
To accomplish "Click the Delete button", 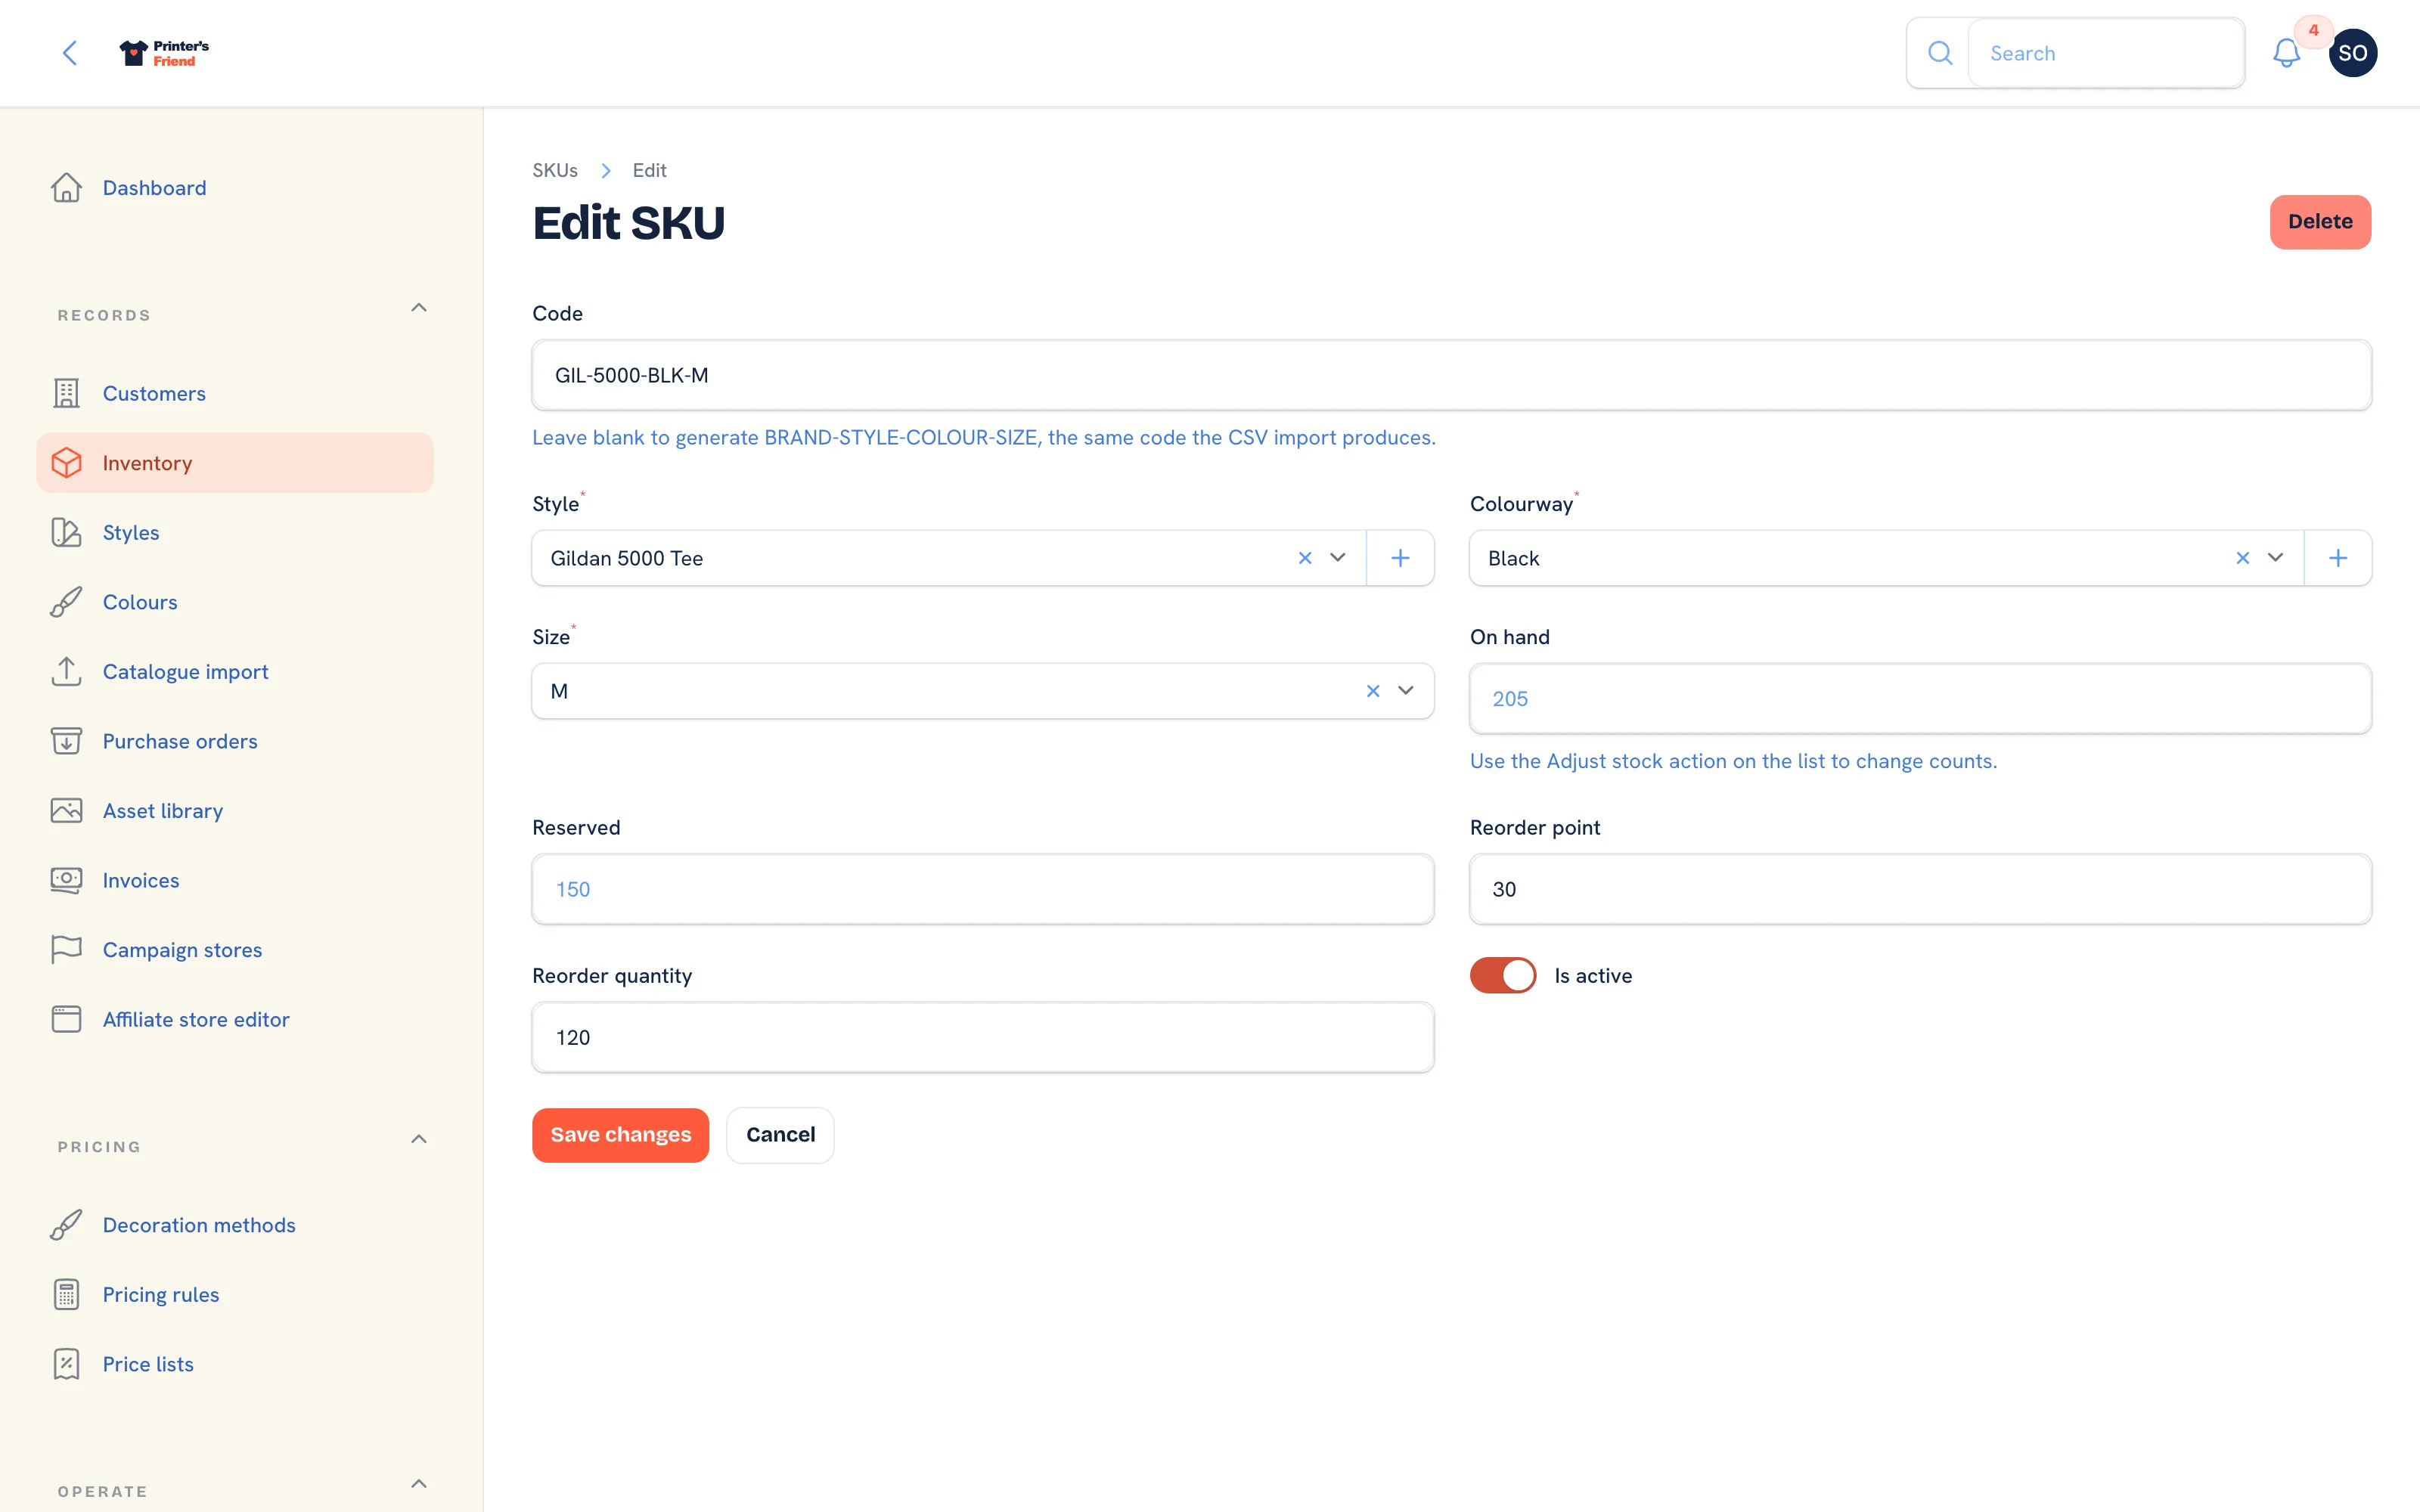I will point(2320,222).
